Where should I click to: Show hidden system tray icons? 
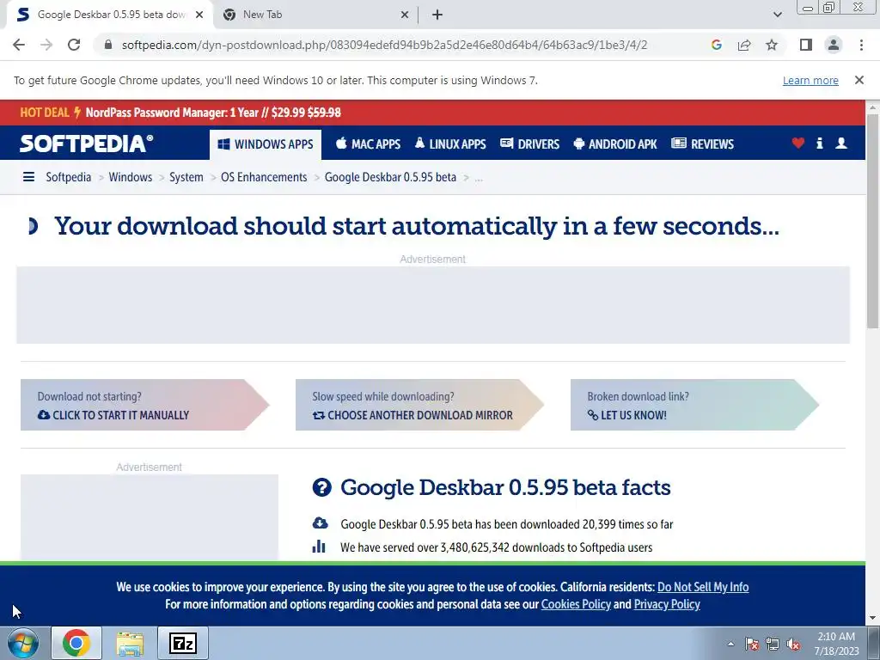730,644
